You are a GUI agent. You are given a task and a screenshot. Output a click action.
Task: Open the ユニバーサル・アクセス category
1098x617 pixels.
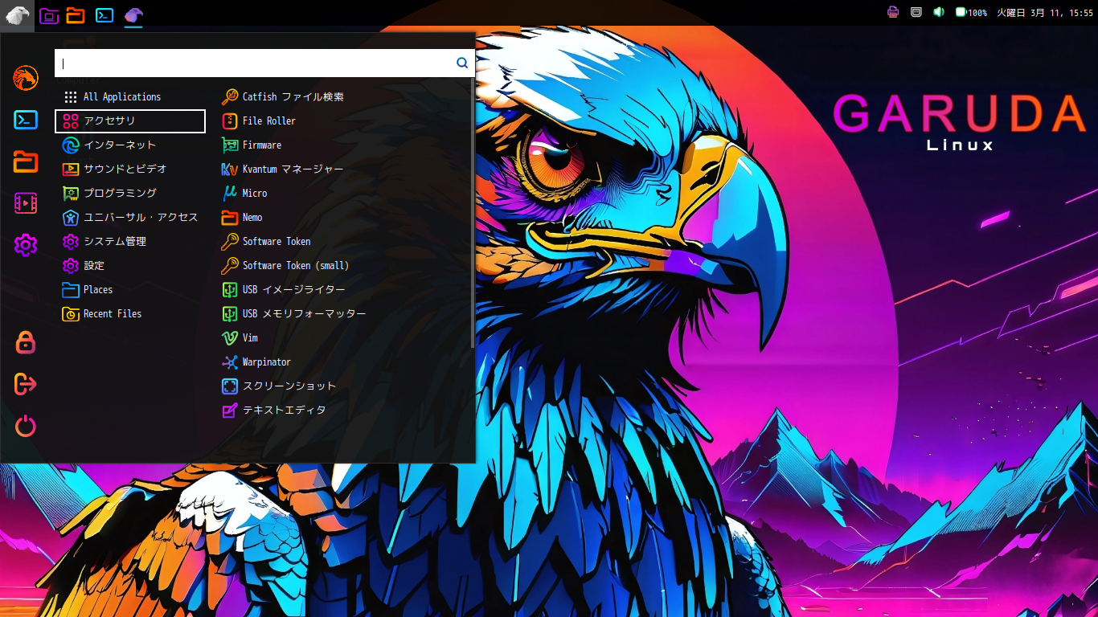(x=130, y=217)
